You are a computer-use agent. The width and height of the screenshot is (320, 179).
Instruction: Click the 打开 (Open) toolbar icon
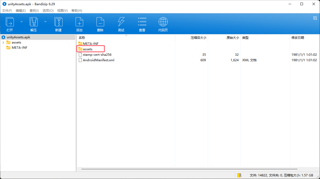10,22
